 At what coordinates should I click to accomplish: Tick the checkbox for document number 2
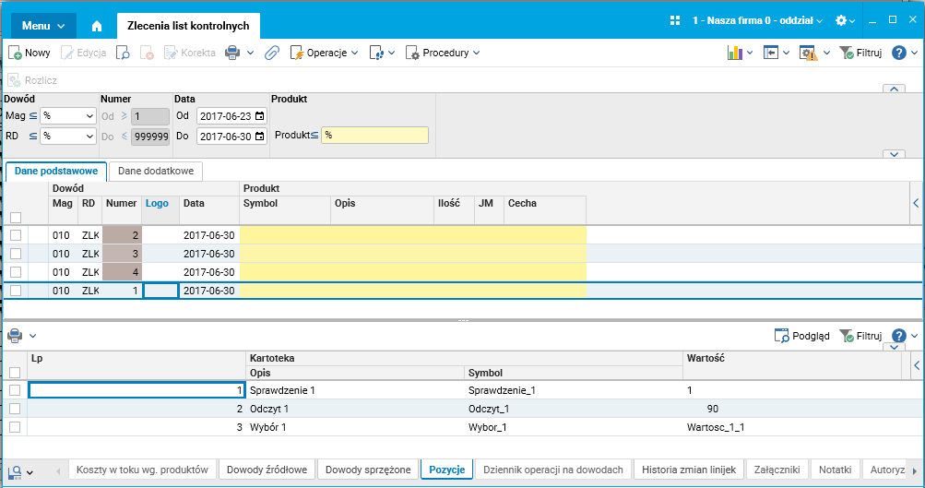tap(15, 235)
